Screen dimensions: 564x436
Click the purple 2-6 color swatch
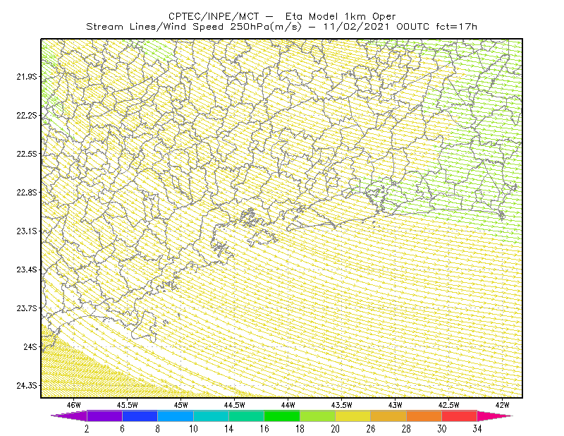104,416
